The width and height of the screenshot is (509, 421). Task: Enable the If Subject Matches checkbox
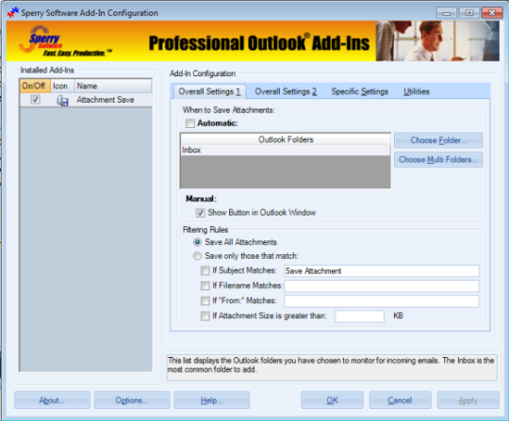pyautogui.click(x=205, y=270)
